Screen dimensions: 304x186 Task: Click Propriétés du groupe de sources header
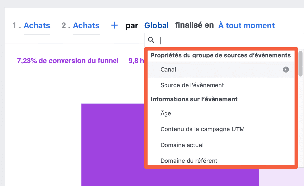220,55
